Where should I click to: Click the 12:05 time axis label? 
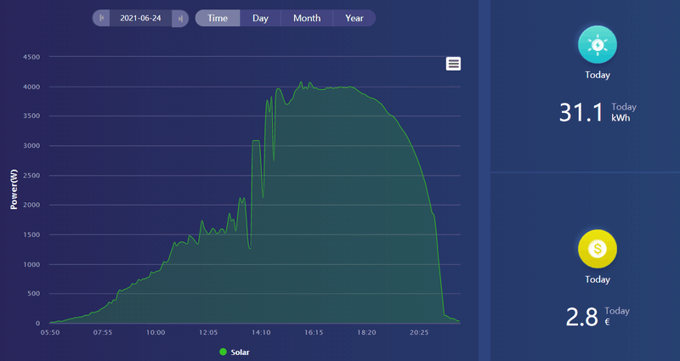[208, 332]
